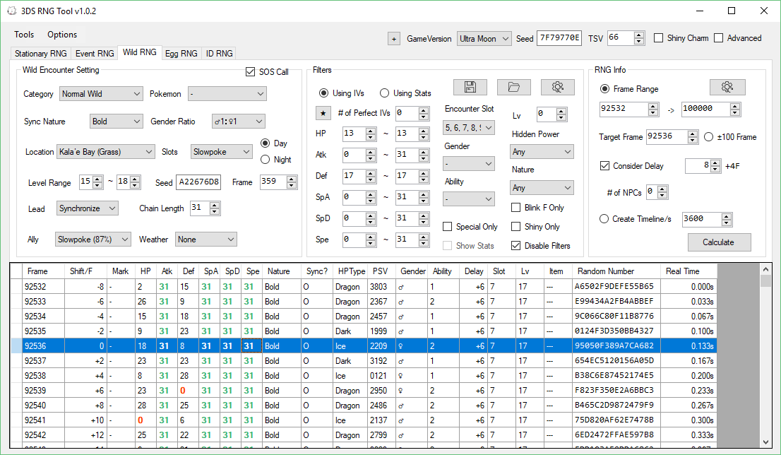Click the app icon in title bar
The image size is (781, 455).
[x=11, y=11]
